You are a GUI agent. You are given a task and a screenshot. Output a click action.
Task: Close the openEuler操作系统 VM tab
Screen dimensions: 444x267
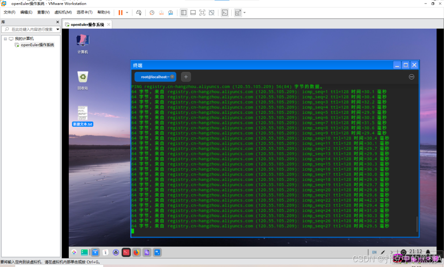[109, 25]
